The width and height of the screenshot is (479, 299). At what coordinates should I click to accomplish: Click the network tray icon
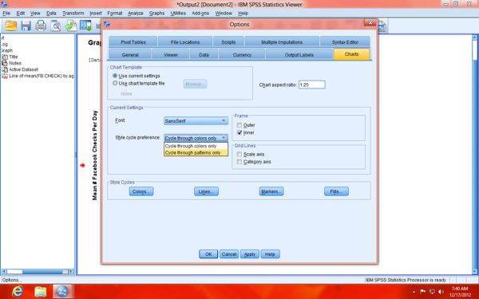(432, 292)
